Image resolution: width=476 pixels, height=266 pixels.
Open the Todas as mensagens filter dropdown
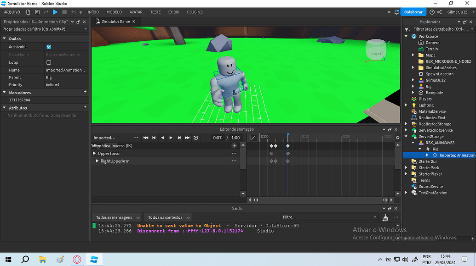[x=116, y=217]
